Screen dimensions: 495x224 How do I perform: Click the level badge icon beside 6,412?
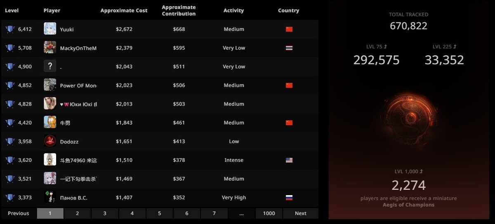click(10, 29)
